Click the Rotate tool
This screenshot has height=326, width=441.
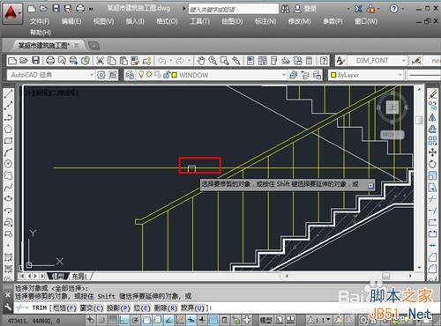click(x=432, y=164)
